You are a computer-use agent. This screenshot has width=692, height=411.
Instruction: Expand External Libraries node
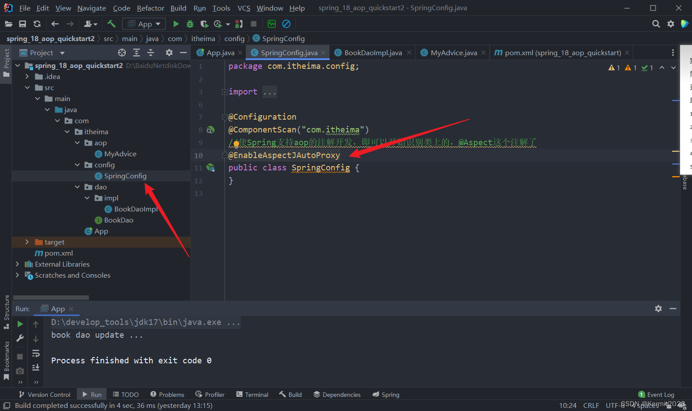[17, 264]
